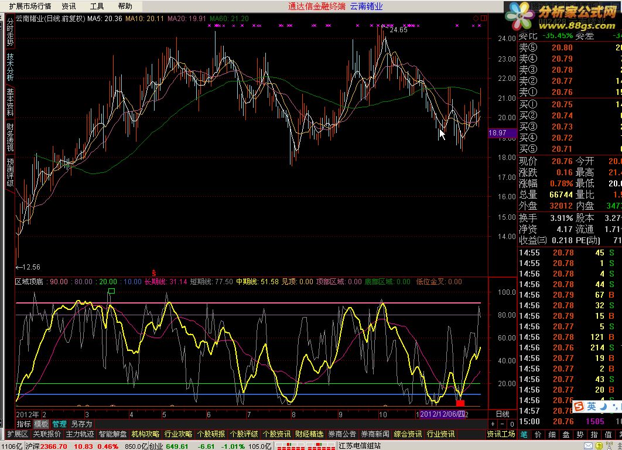
Task: Click the green square marker on indicator
Action: point(111,291)
